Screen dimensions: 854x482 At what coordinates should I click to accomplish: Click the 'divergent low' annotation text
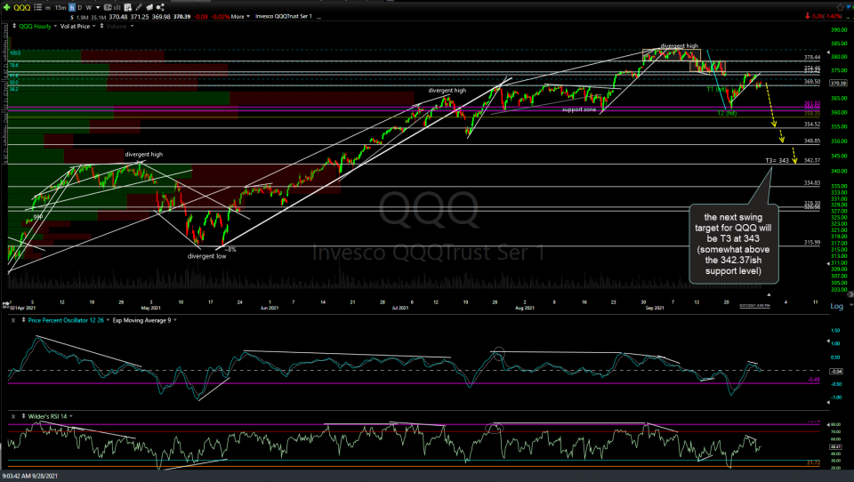206,256
